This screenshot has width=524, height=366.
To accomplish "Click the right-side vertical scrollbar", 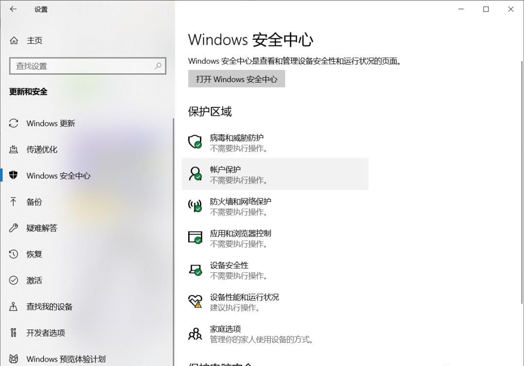I will tap(522, 182).
